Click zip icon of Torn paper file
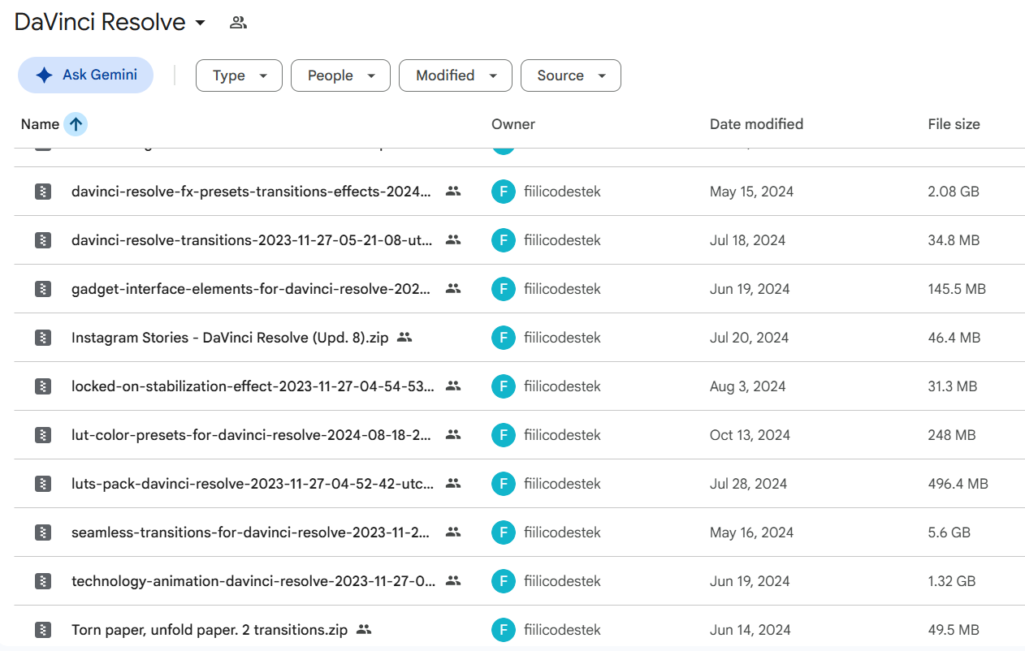This screenshot has height=651, width=1025. [43, 630]
